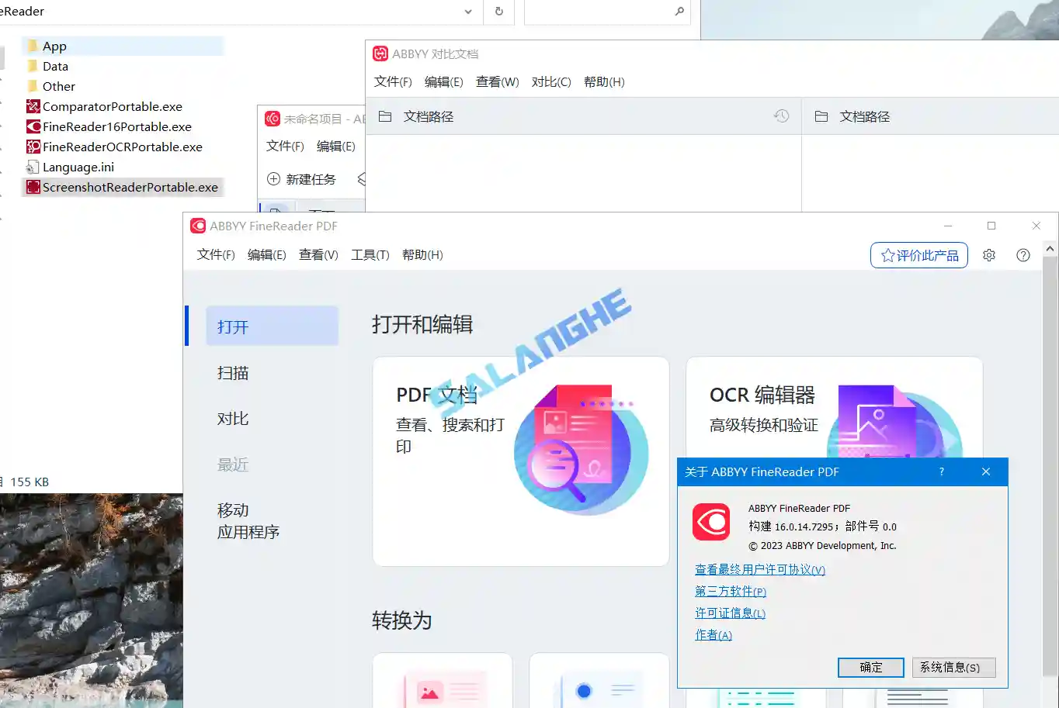1059x708 pixels.
Task: Launch ComparatorPortable.exe from the file list
Action: click(x=110, y=106)
